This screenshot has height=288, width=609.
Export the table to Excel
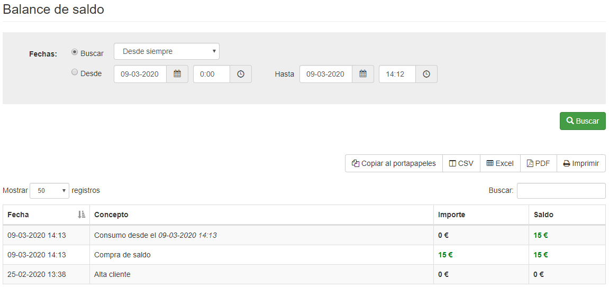point(500,163)
